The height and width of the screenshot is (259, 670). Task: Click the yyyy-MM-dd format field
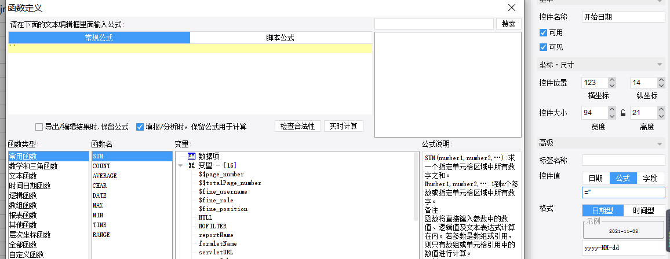pyautogui.click(x=624, y=247)
